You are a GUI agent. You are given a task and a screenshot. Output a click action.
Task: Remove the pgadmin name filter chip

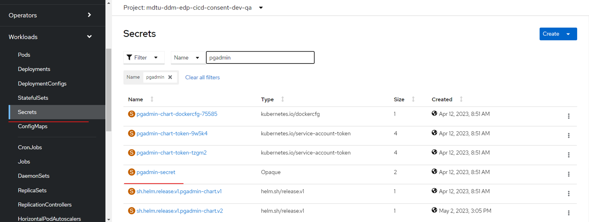[170, 77]
